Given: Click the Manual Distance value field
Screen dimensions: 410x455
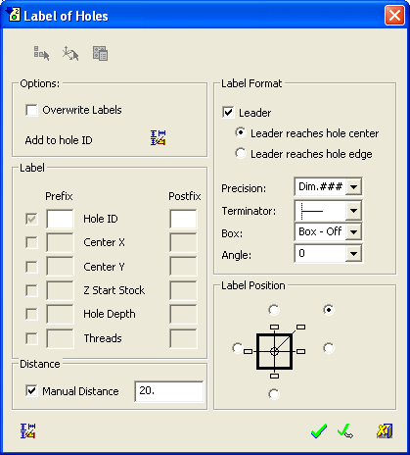Looking at the screenshot, I should point(169,391).
